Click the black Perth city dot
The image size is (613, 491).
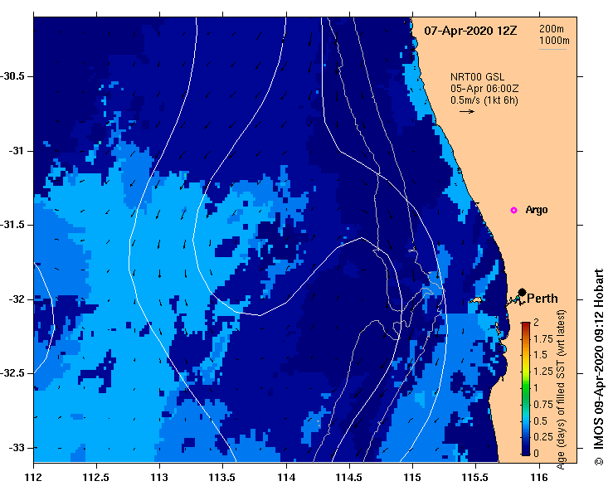[522, 292]
